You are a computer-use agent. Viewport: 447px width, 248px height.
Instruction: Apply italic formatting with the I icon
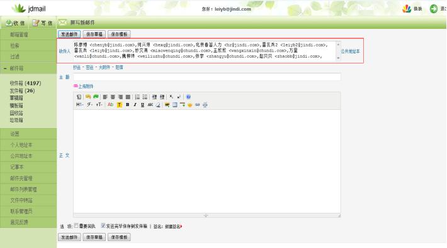[x=135, y=105]
